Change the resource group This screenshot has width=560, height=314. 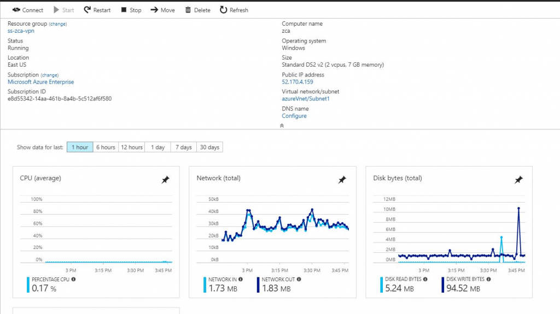(x=58, y=24)
